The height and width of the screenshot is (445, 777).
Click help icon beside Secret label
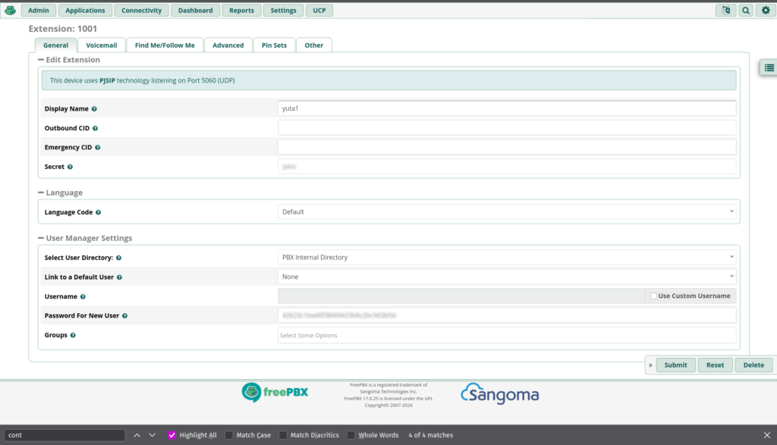coord(70,167)
